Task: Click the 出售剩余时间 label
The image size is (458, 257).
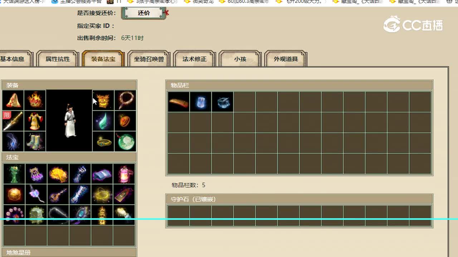Action: 97,38
